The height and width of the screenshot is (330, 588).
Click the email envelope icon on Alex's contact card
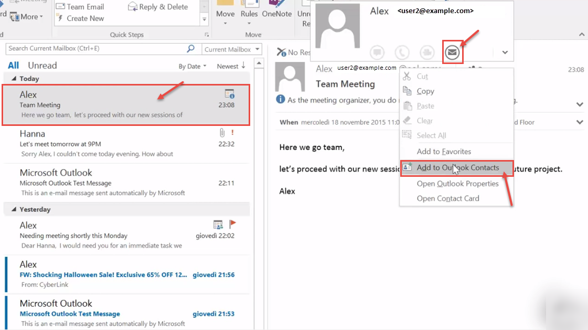(x=452, y=52)
